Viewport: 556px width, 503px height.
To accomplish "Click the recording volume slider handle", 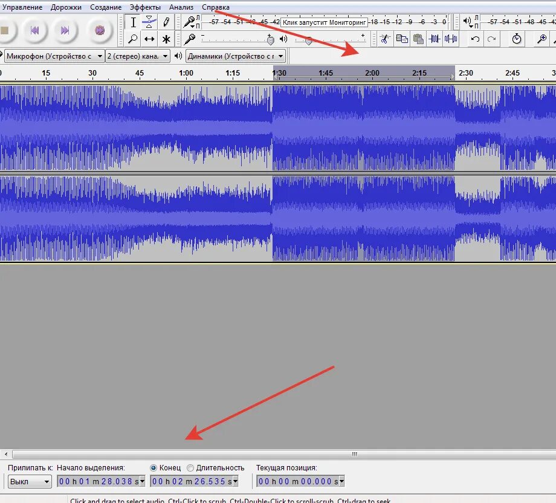I will [x=270, y=41].
